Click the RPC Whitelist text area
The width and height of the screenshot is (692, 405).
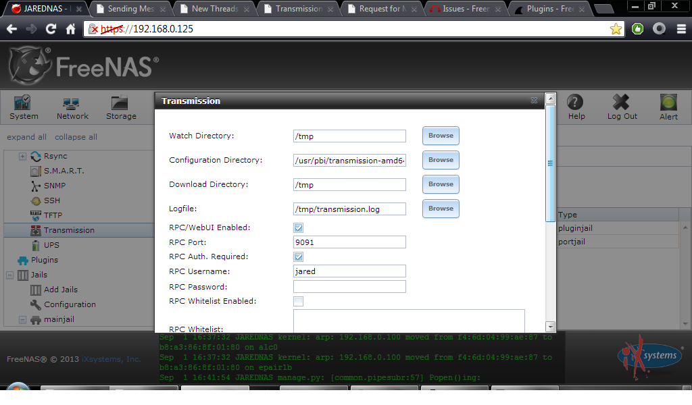pos(409,321)
